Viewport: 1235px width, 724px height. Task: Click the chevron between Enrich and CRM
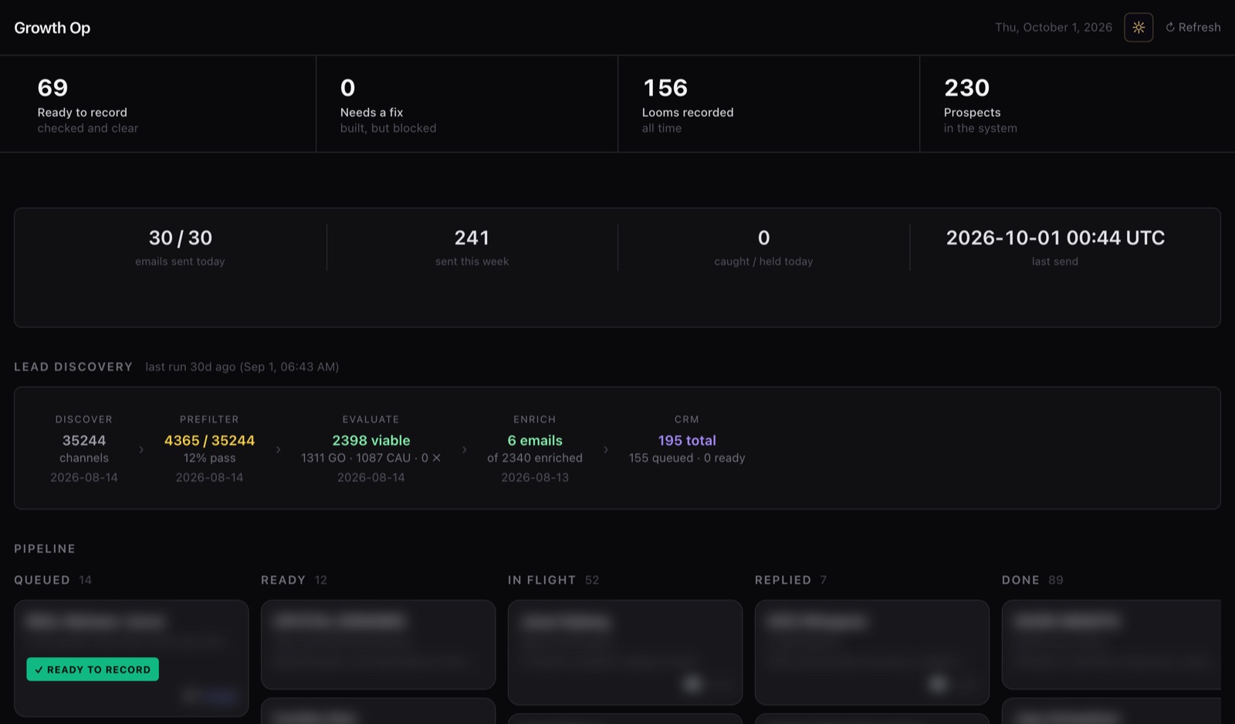606,449
